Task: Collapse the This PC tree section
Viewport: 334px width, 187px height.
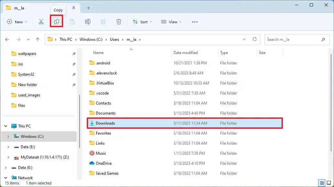Action: tap(5, 126)
